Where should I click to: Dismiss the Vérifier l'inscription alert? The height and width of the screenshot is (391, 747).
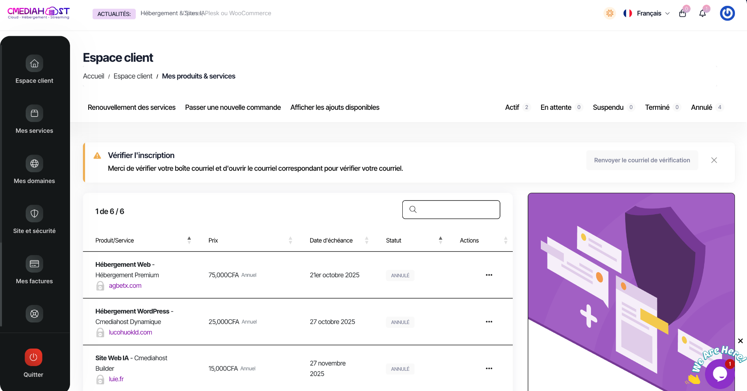(714, 160)
